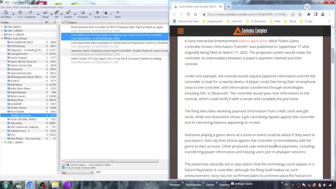The width and height of the screenshot is (336, 189).
Task: Click the browser page vertical scrollbar
Action: click(x=333, y=56)
